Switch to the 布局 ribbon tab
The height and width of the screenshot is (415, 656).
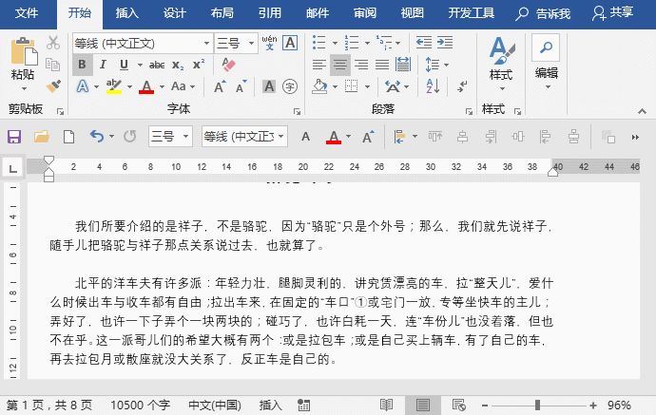[x=222, y=13]
